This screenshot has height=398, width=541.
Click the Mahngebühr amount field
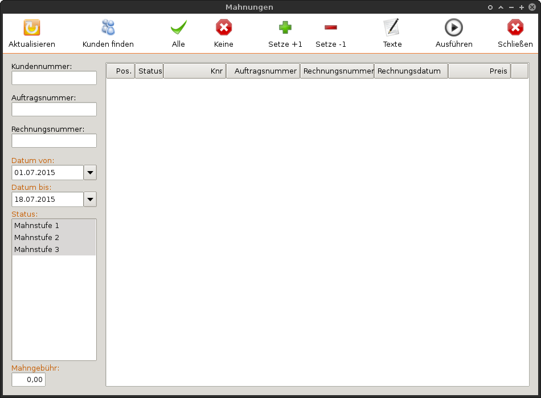[x=28, y=380]
